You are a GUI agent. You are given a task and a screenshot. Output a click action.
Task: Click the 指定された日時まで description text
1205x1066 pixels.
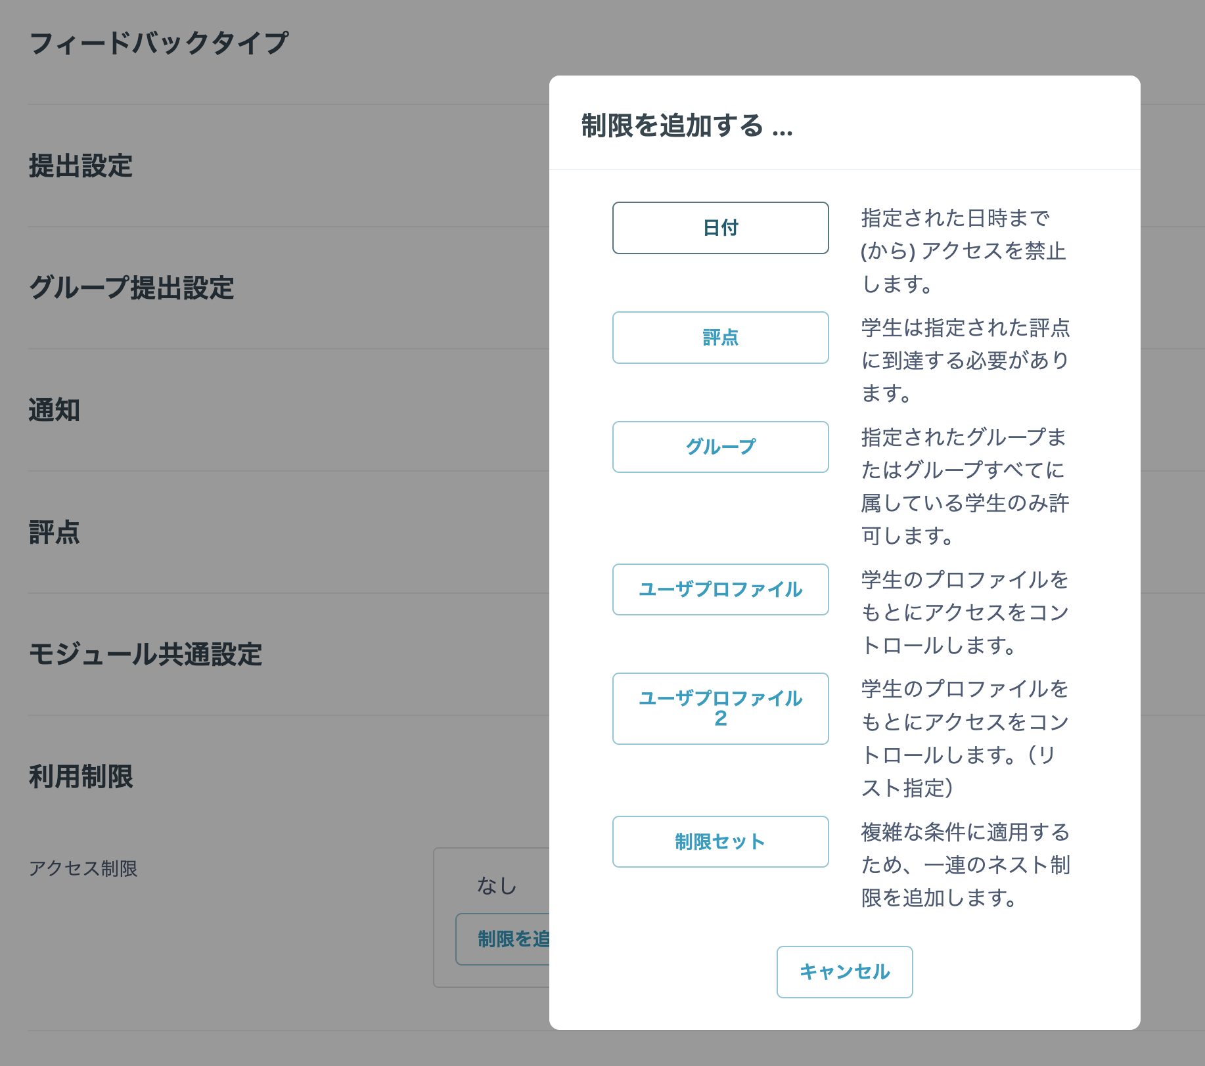tap(963, 251)
